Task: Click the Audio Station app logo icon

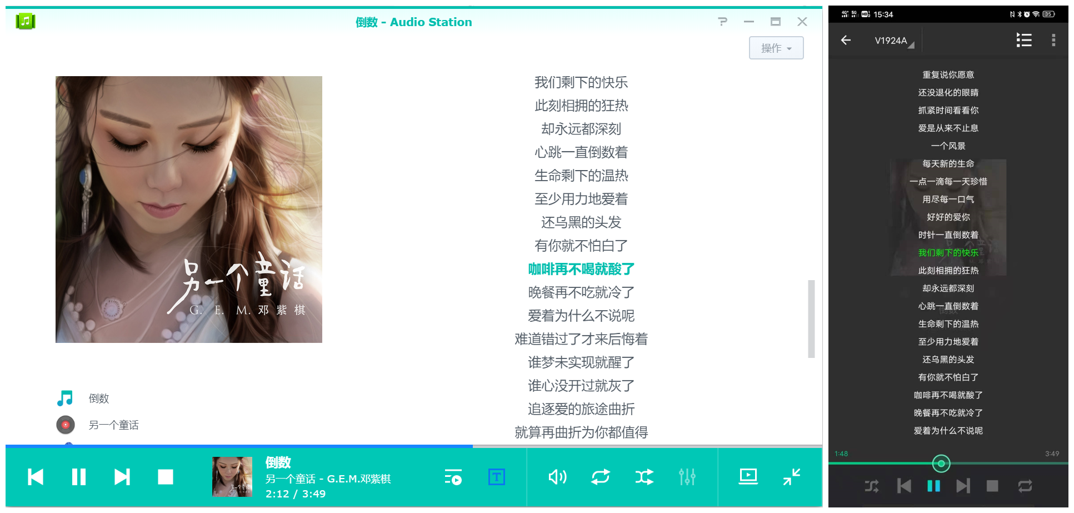Action: click(25, 22)
